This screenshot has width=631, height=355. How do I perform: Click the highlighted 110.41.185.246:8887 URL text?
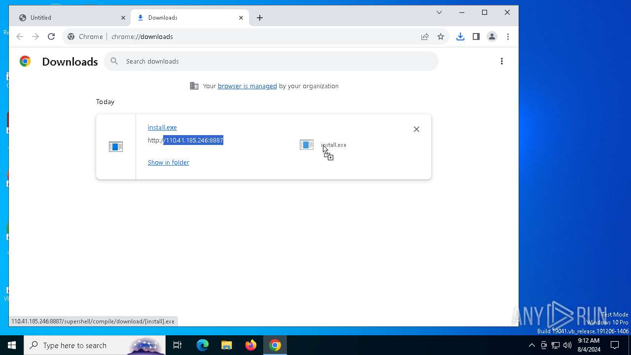coord(194,141)
